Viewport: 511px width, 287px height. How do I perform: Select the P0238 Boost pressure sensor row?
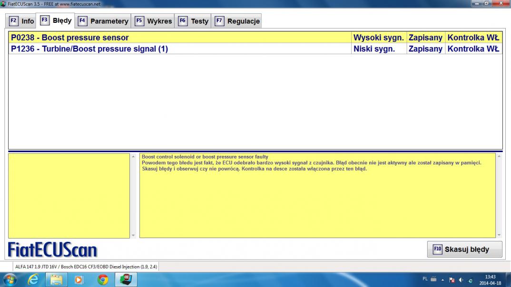(x=255, y=38)
